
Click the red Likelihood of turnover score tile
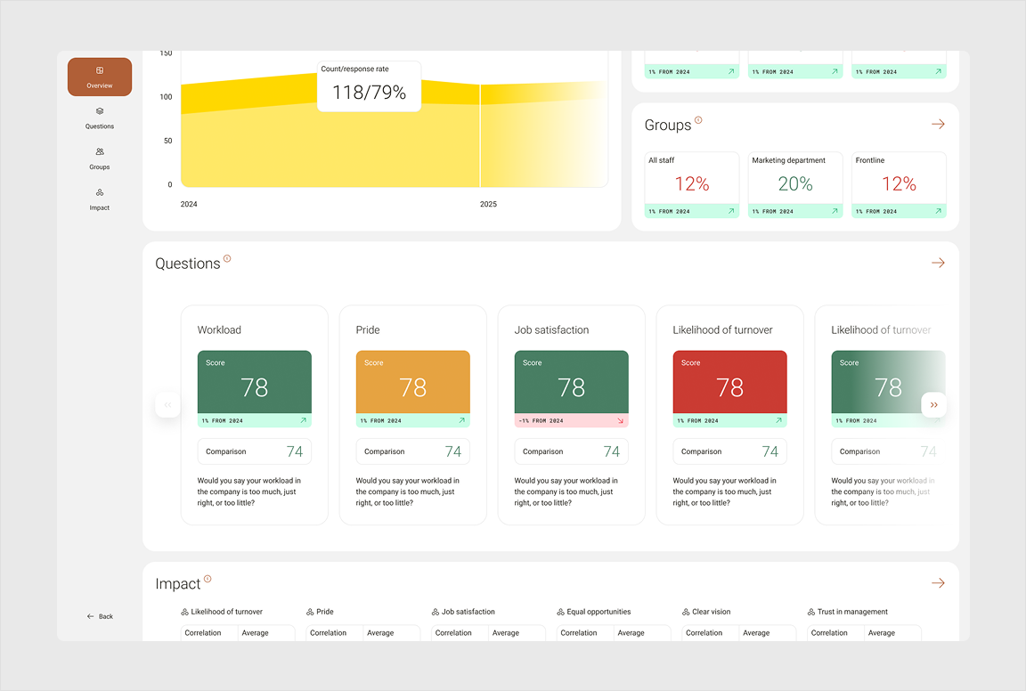pos(729,382)
